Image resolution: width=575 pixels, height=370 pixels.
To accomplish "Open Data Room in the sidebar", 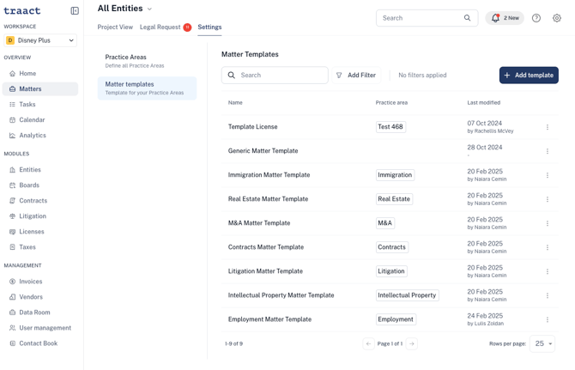I will (40, 312).
